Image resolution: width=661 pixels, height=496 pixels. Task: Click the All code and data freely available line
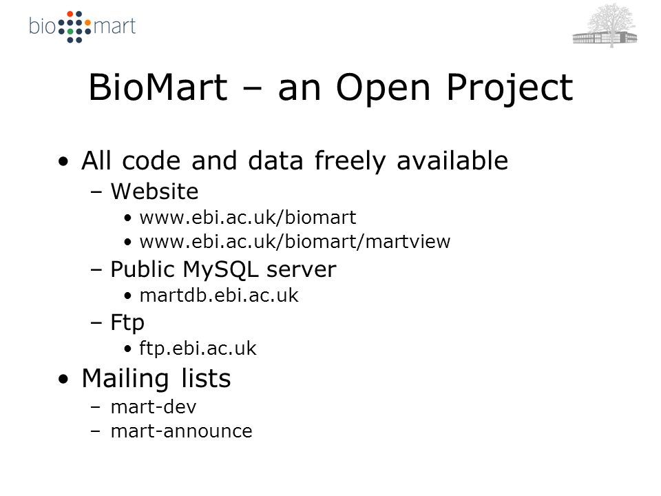tap(295, 161)
